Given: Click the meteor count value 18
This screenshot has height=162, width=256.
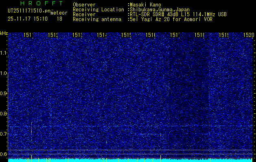Looking at the screenshot, I should point(59,19).
